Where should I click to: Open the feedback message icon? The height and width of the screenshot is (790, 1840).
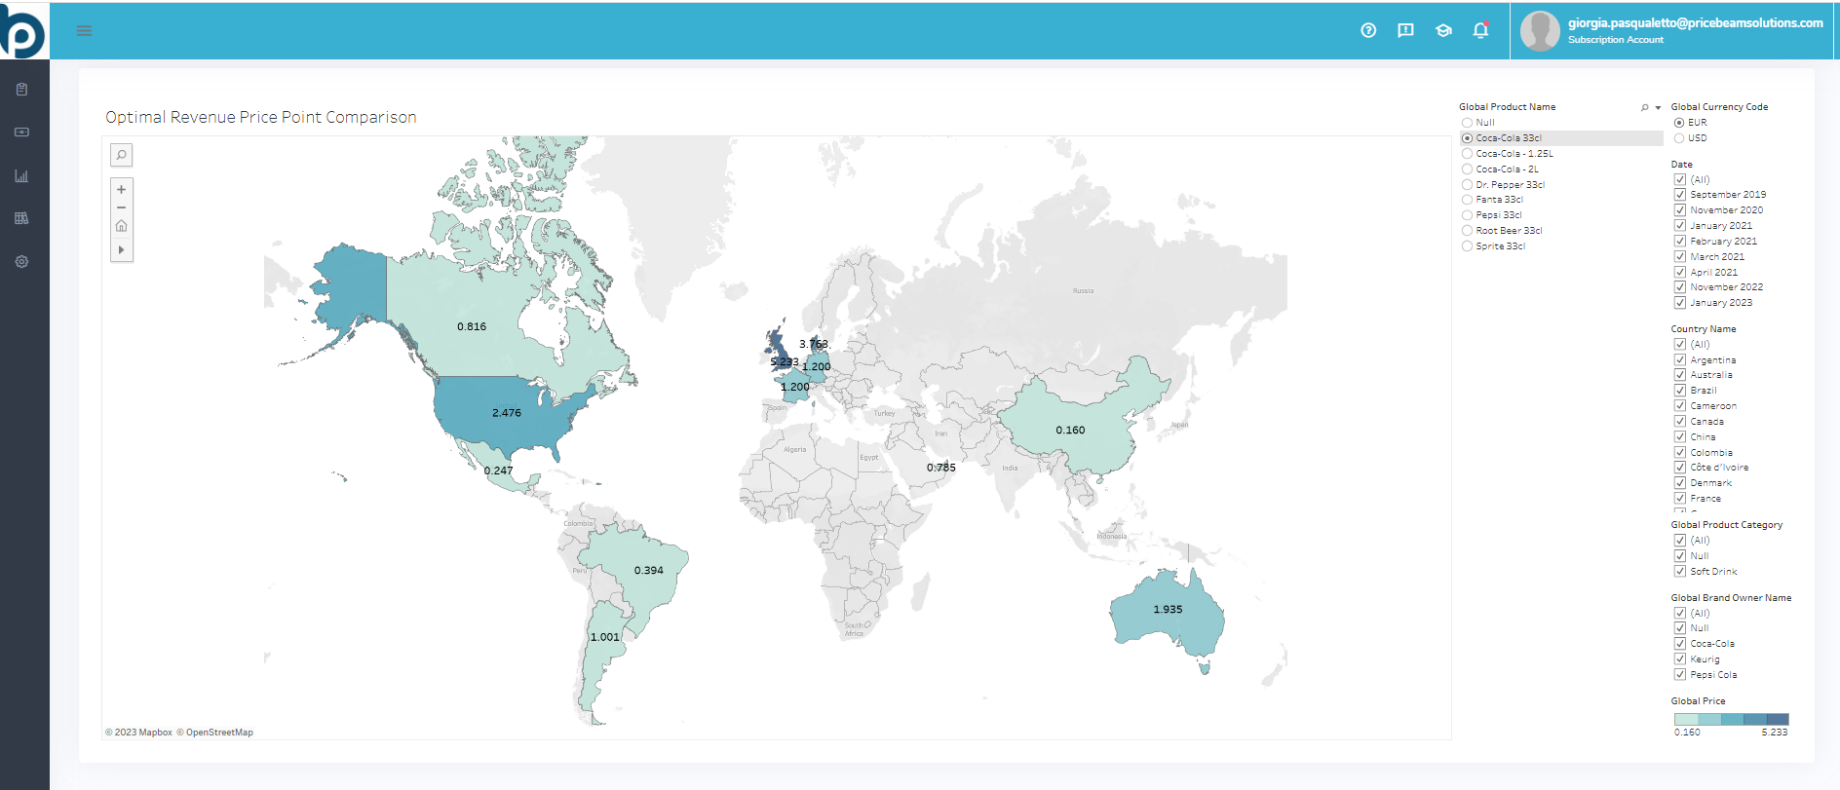pyautogui.click(x=1405, y=30)
